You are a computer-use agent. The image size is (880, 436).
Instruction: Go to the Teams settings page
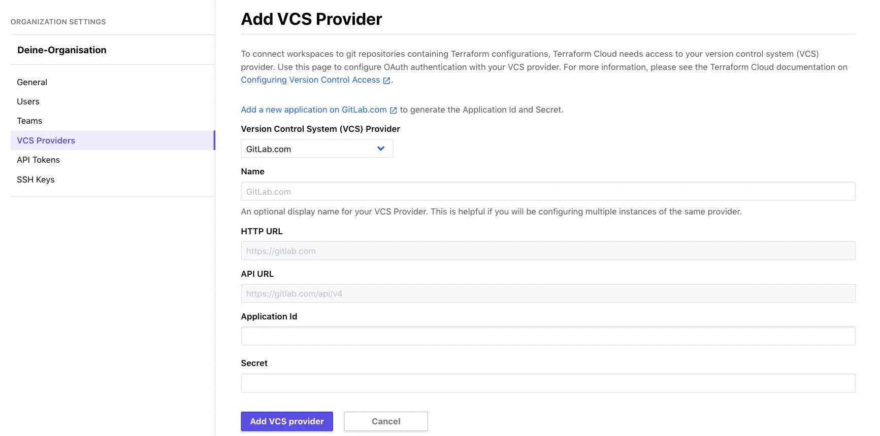(x=29, y=121)
